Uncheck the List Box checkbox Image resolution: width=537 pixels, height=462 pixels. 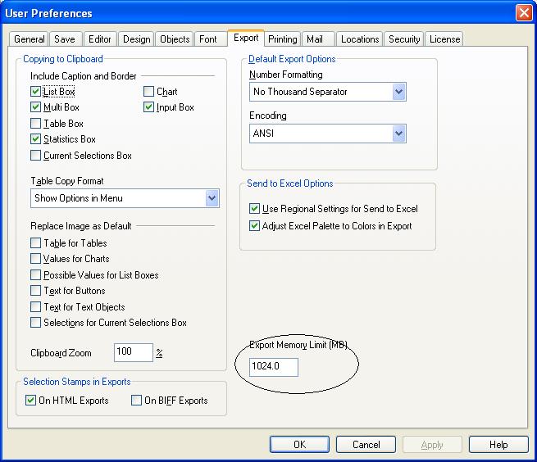tap(35, 92)
